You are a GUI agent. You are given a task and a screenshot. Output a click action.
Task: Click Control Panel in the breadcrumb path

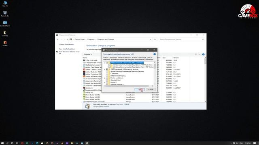pyautogui.click(x=79, y=39)
